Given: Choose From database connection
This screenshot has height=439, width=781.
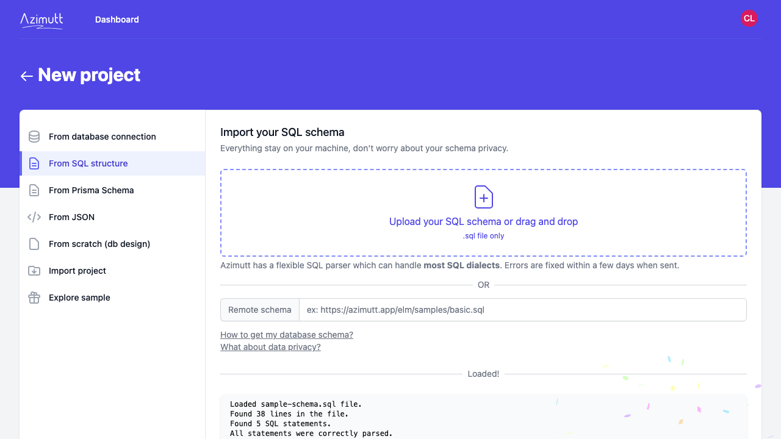Looking at the screenshot, I should tap(112, 137).
